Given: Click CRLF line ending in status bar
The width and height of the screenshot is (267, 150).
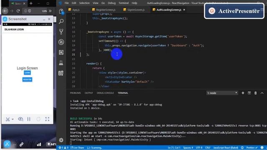Looking at the screenshot, I should point(208,148).
